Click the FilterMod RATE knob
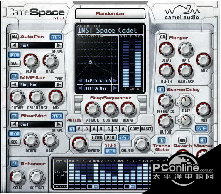This screenshot has width=221, height=194. (x=50, y=140)
